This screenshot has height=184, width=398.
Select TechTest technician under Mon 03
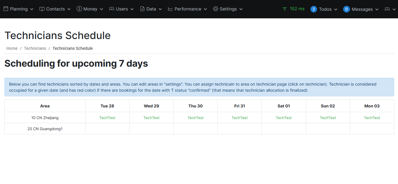click(x=372, y=118)
